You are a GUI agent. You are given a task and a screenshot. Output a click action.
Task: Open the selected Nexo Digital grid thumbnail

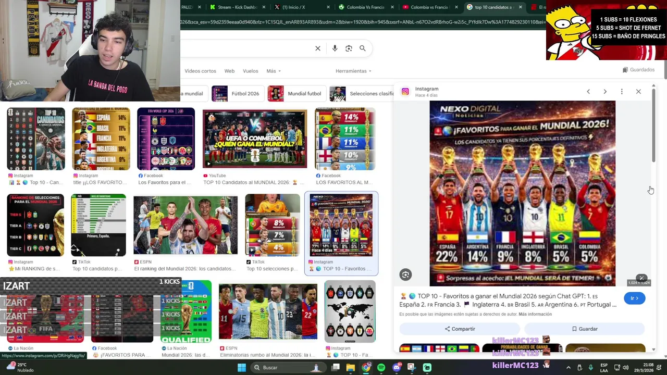(x=341, y=225)
